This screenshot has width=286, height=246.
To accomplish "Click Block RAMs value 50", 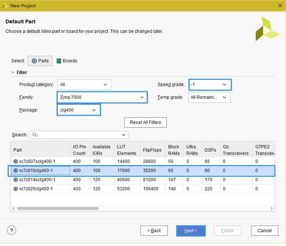I will point(171,161).
